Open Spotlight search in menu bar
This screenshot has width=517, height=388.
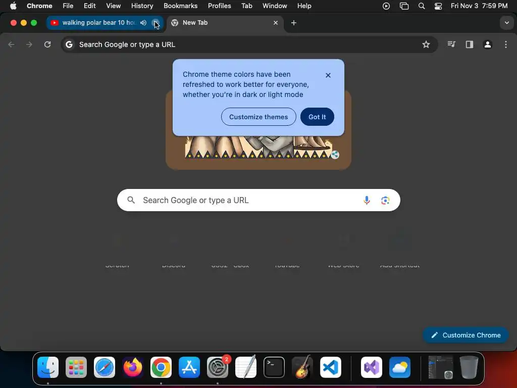(x=422, y=6)
